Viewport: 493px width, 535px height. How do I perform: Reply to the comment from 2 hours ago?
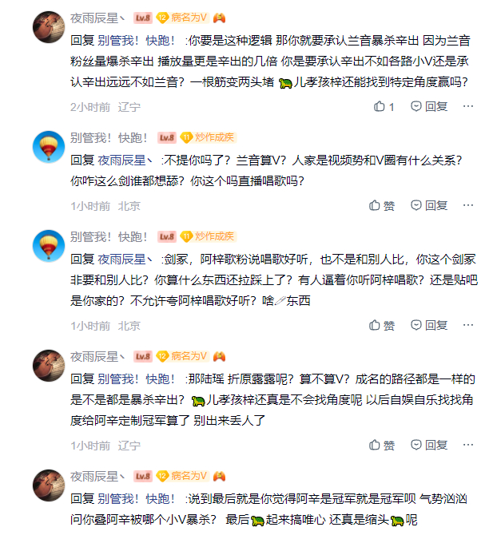436,106
